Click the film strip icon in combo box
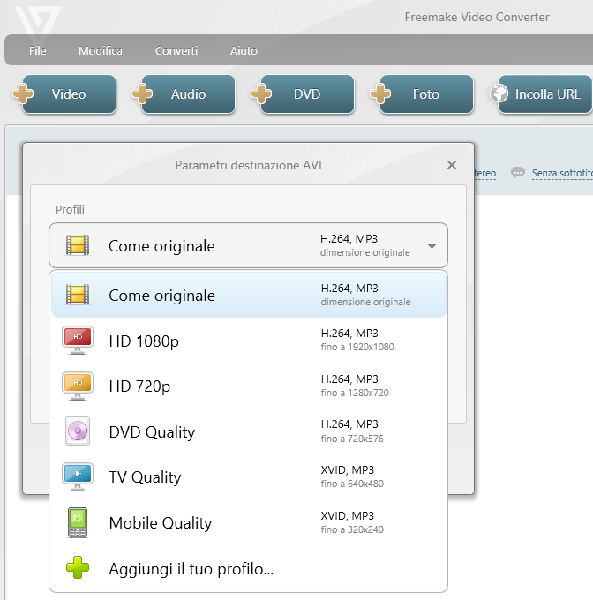593x600 pixels. [x=78, y=245]
